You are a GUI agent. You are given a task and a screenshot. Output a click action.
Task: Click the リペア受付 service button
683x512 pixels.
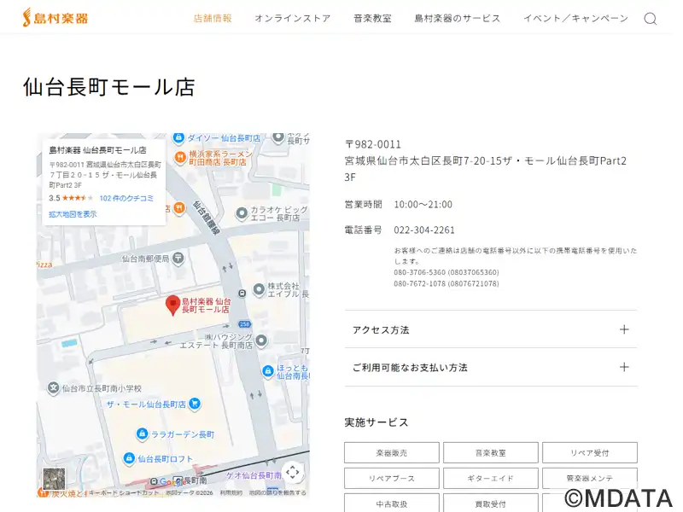point(589,453)
